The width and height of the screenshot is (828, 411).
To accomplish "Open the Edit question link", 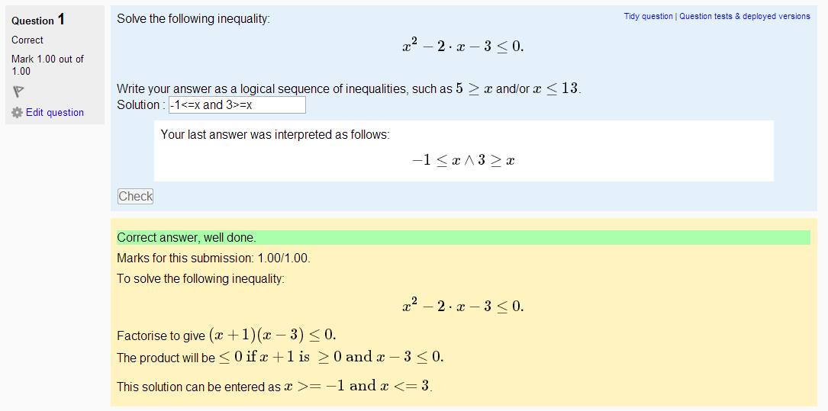I will 54,112.
